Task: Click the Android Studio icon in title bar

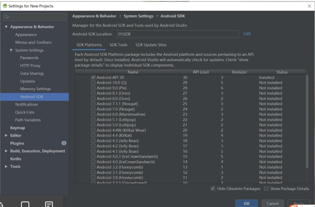Action: (5, 6)
